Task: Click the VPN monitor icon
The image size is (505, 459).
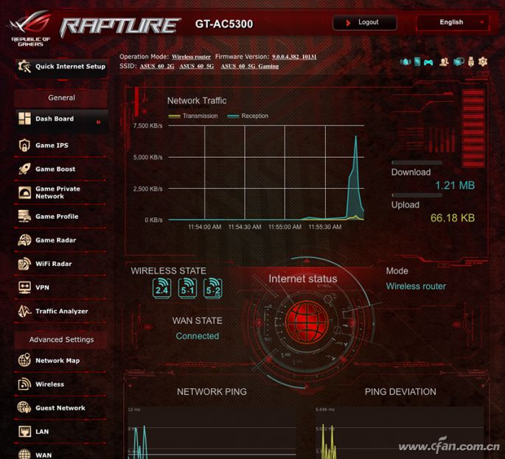Action: coord(24,287)
